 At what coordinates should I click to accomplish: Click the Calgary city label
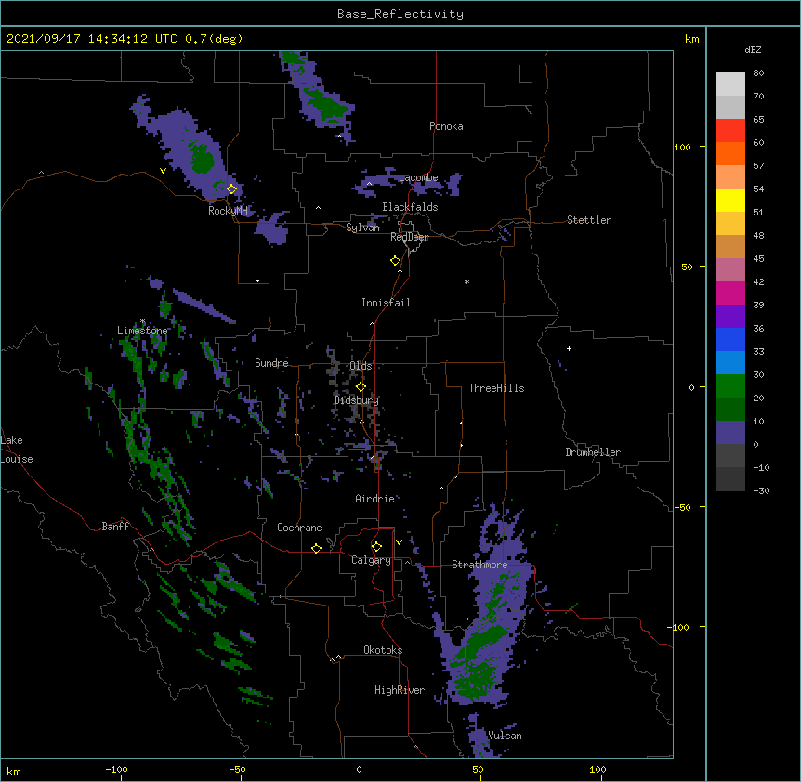(371, 560)
